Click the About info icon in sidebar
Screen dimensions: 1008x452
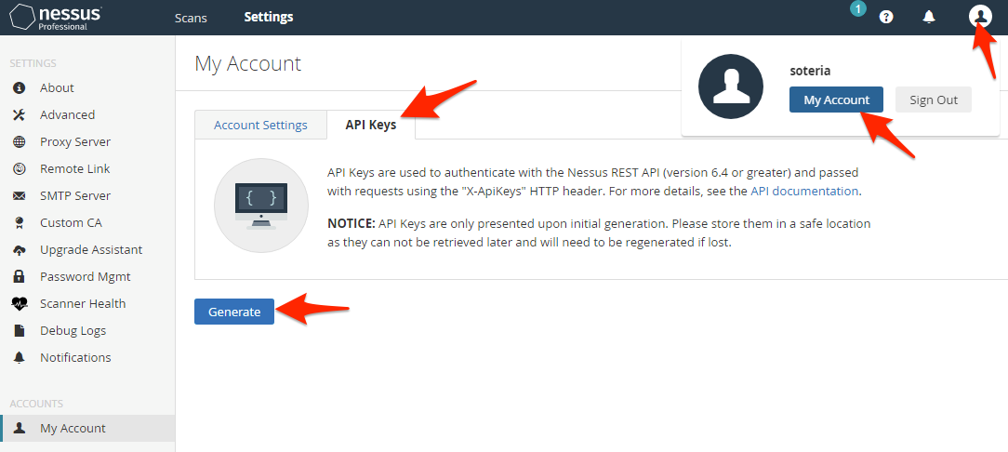click(x=20, y=88)
